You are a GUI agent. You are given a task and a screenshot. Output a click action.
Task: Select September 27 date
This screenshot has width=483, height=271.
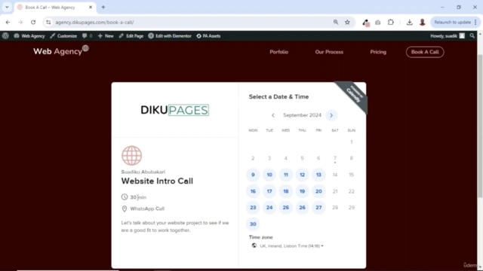point(318,208)
